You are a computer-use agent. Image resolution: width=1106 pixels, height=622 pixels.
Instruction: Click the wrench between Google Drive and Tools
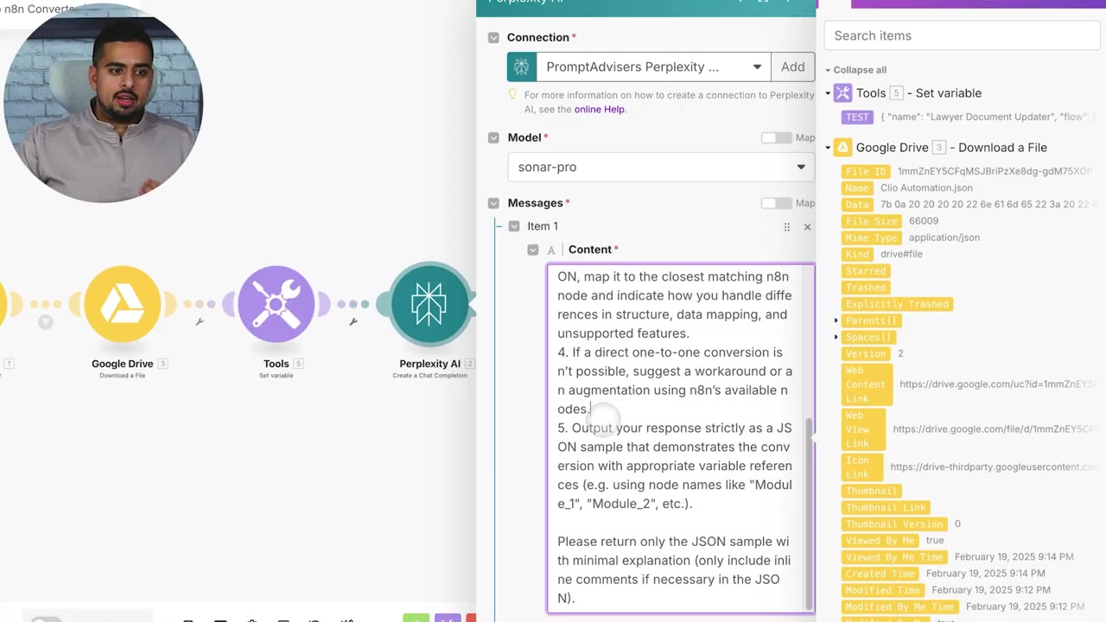tap(200, 322)
